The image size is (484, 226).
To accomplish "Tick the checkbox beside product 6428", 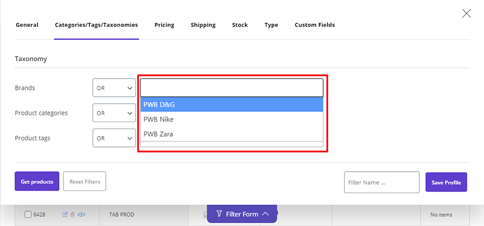I will 28,214.
